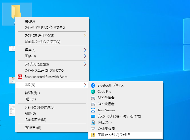Click the ドキュメント icon in submenu
The width and height of the screenshot is (190, 140).
[x=93, y=123]
